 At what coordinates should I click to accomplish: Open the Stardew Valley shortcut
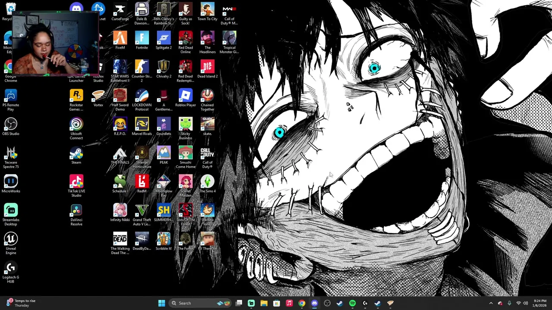[207, 215]
